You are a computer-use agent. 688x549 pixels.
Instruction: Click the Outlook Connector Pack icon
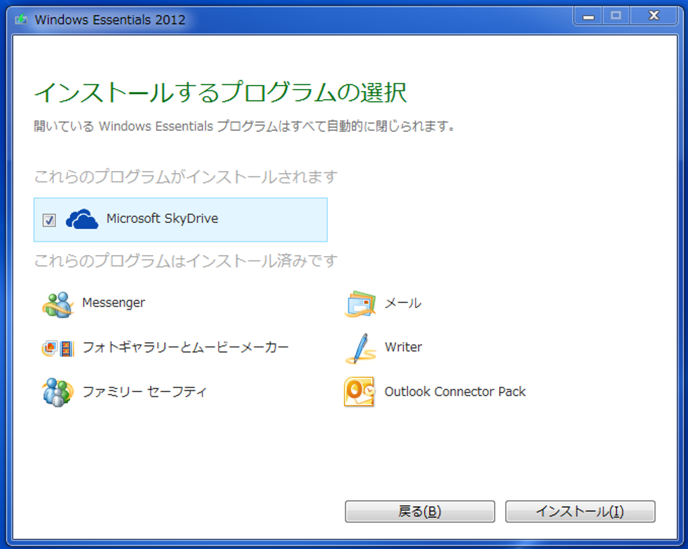pos(360,391)
